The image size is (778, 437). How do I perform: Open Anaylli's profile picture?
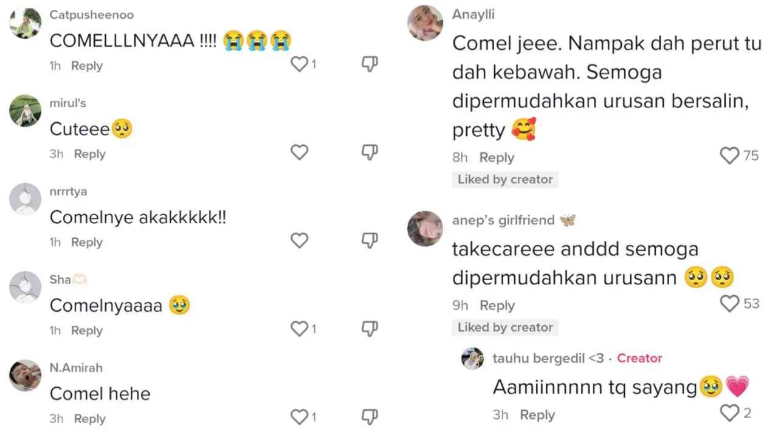(425, 24)
